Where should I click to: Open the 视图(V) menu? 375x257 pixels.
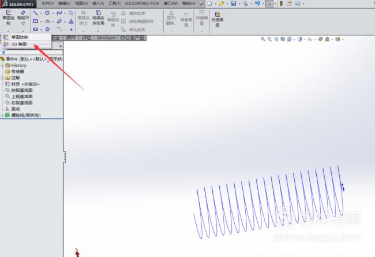(x=81, y=3)
